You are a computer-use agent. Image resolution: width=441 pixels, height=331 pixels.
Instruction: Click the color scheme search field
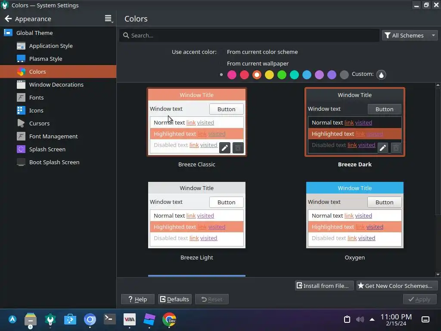pos(249,35)
